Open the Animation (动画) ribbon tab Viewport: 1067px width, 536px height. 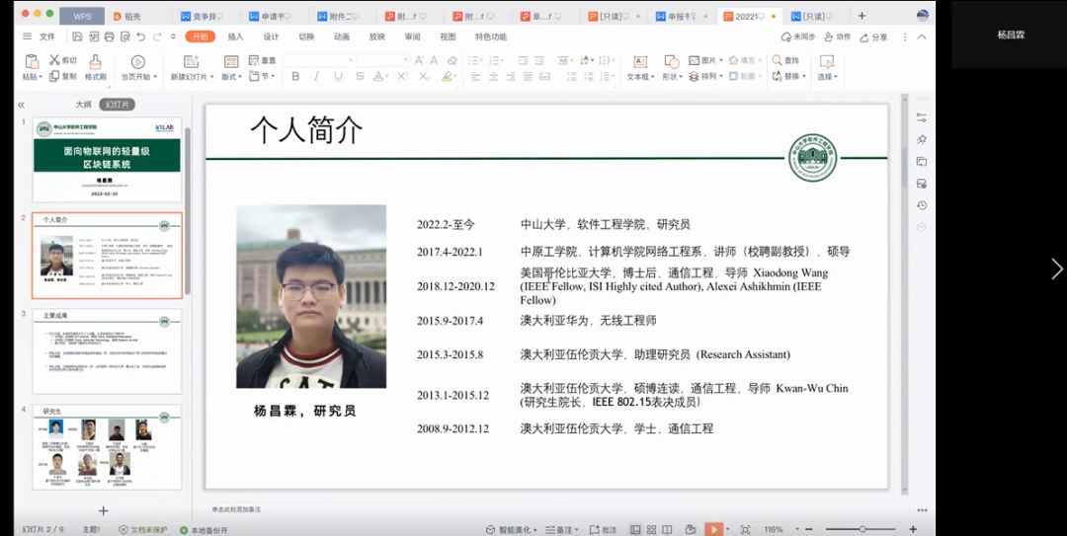tap(341, 37)
